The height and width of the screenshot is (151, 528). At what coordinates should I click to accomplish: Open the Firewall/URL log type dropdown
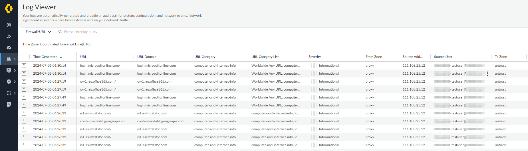(38, 32)
